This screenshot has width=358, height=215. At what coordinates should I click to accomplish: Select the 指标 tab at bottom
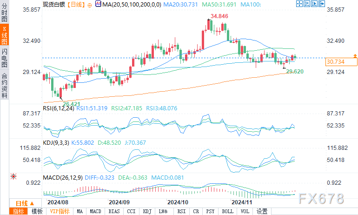pos(19,211)
